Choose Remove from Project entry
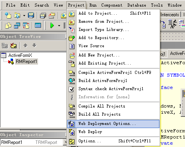The width and height of the screenshot is (185, 147). pyautogui.click(x=113, y=21)
